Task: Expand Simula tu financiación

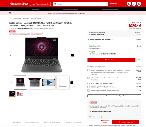Action: point(97,35)
